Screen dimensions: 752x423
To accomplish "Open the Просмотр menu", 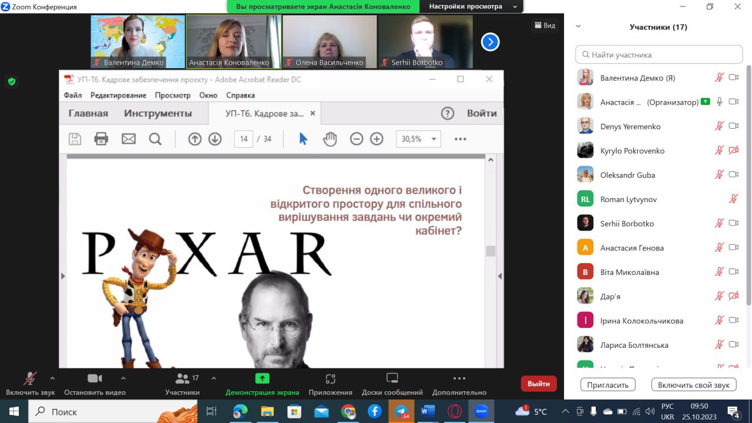I will (x=173, y=95).
